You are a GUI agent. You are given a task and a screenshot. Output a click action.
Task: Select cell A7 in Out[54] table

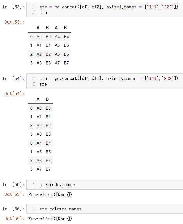coord(39,169)
